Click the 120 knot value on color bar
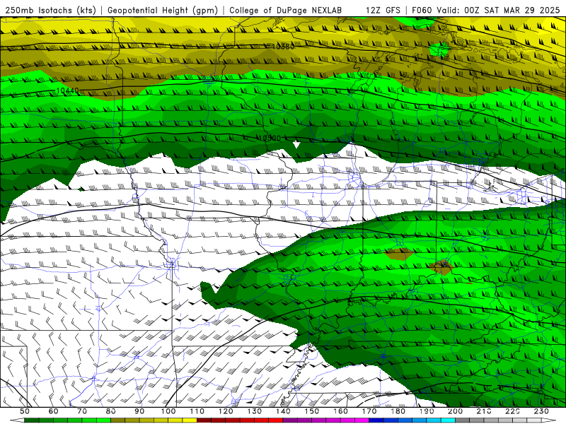 226,411
